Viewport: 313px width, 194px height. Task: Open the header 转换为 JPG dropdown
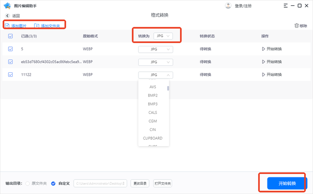click(163, 36)
